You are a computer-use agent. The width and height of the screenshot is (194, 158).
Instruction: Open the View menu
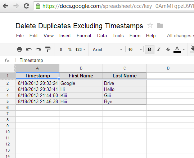49,36
